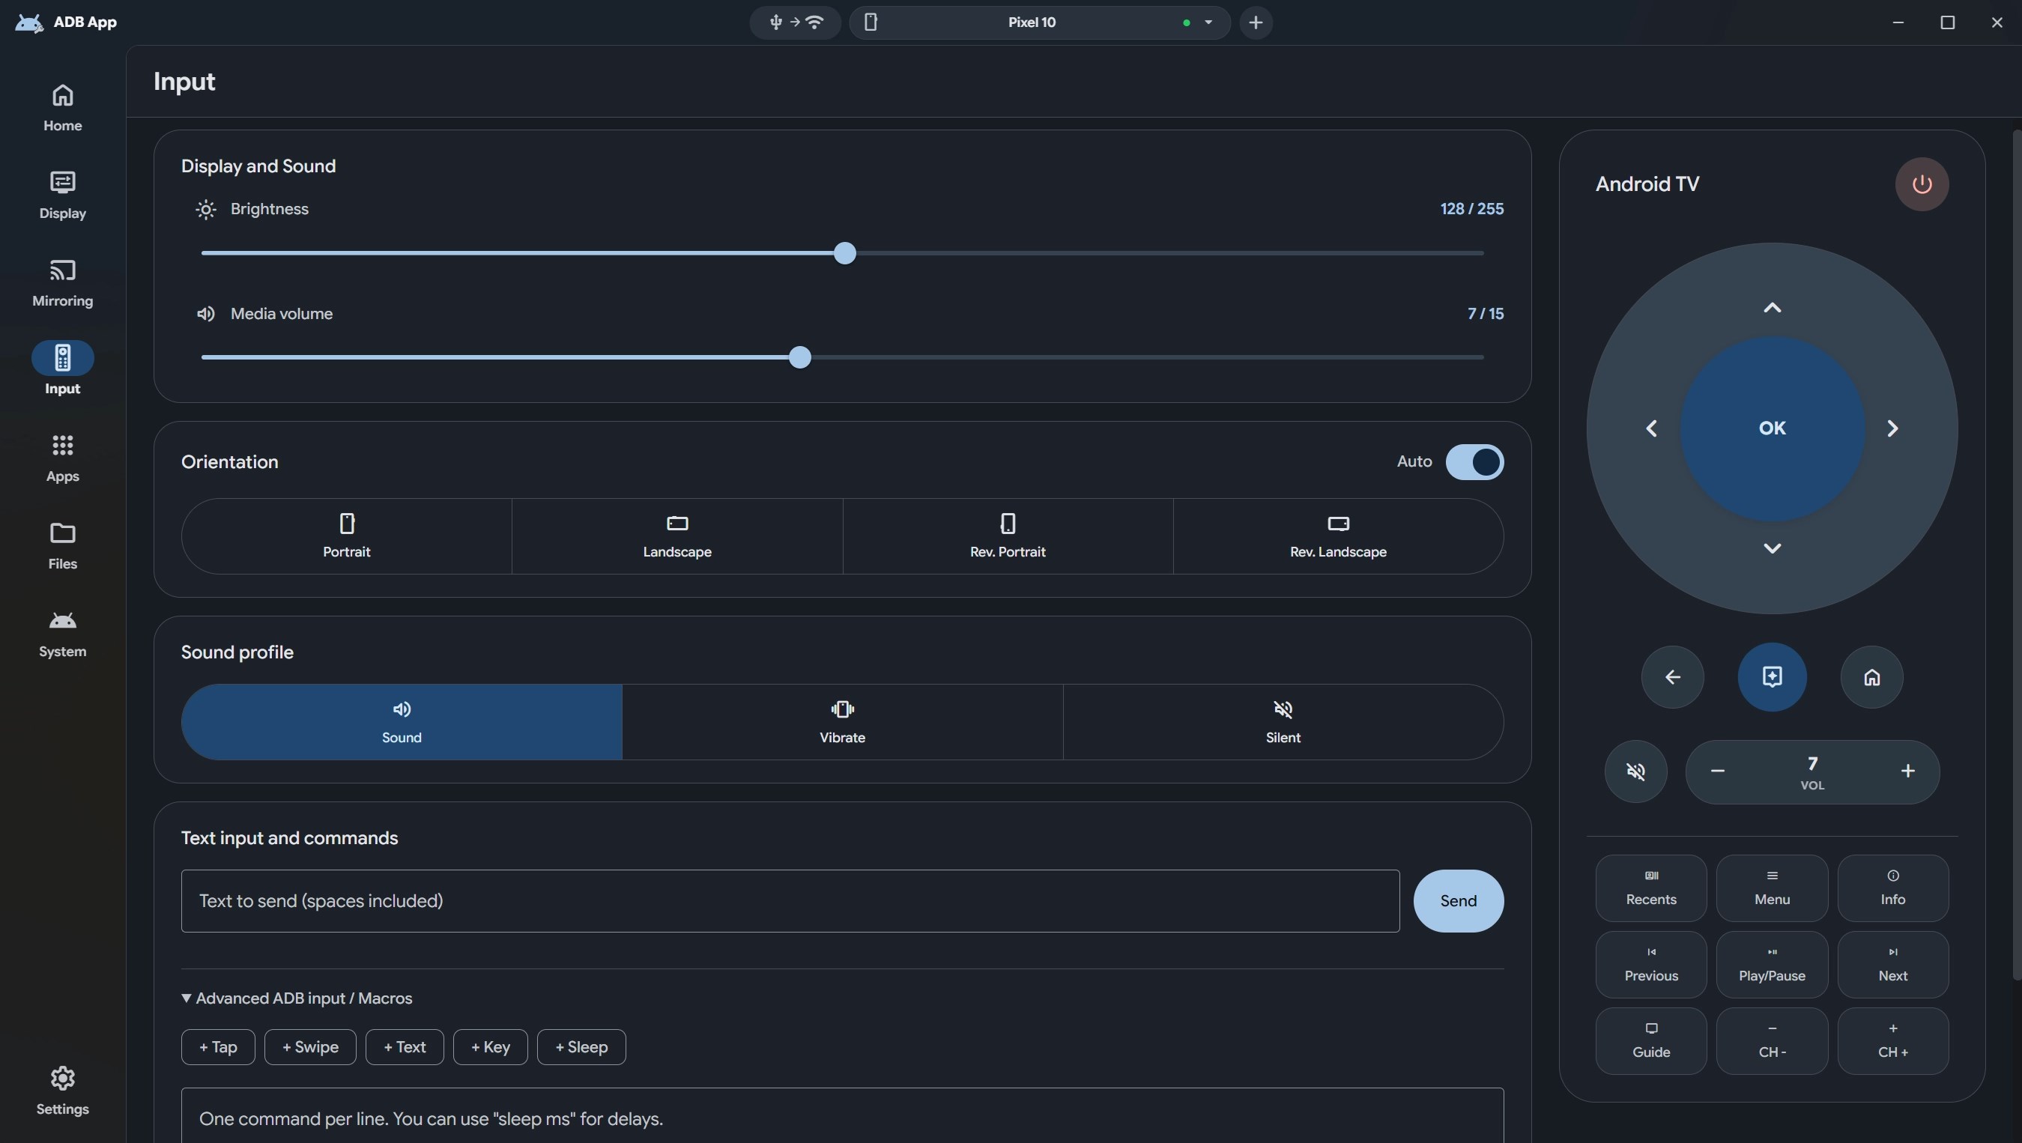
Task: Click the Recents remote button
Action: coord(1650,888)
